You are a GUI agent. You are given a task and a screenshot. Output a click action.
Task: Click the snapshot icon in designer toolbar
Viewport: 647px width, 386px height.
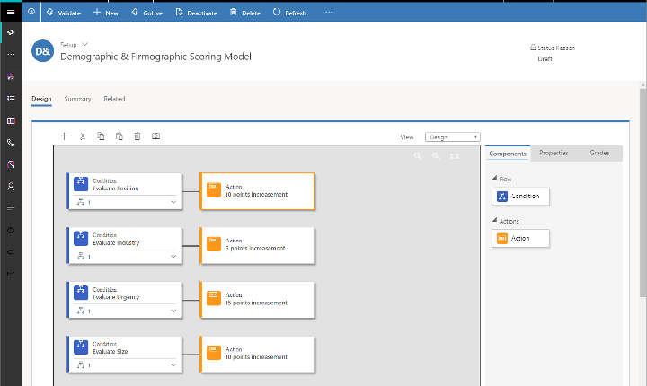155,136
